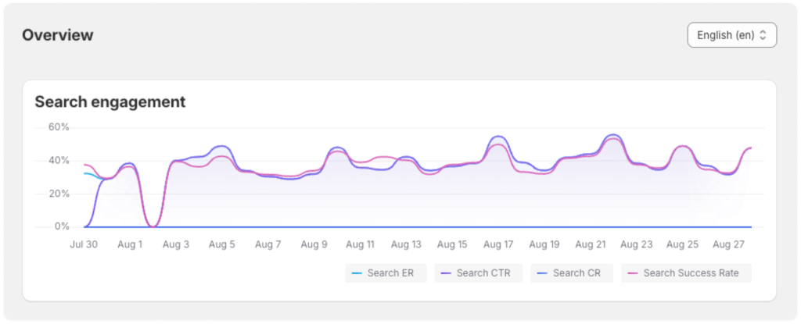Select the Aug 1 axis label
The width and height of the screenshot is (801, 324).
click(130, 245)
